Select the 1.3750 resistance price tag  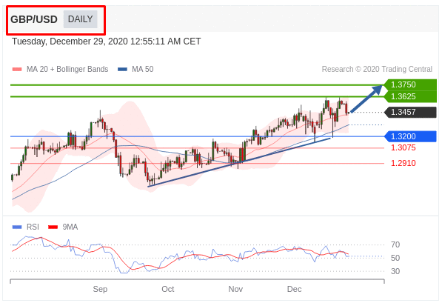(410, 84)
